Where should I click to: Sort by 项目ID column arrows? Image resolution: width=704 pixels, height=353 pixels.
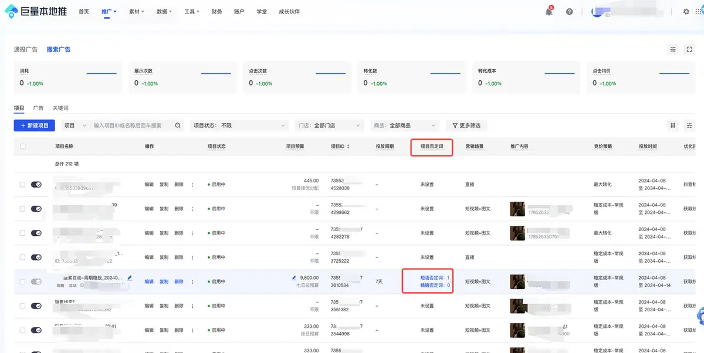click(x=348, y=146)
